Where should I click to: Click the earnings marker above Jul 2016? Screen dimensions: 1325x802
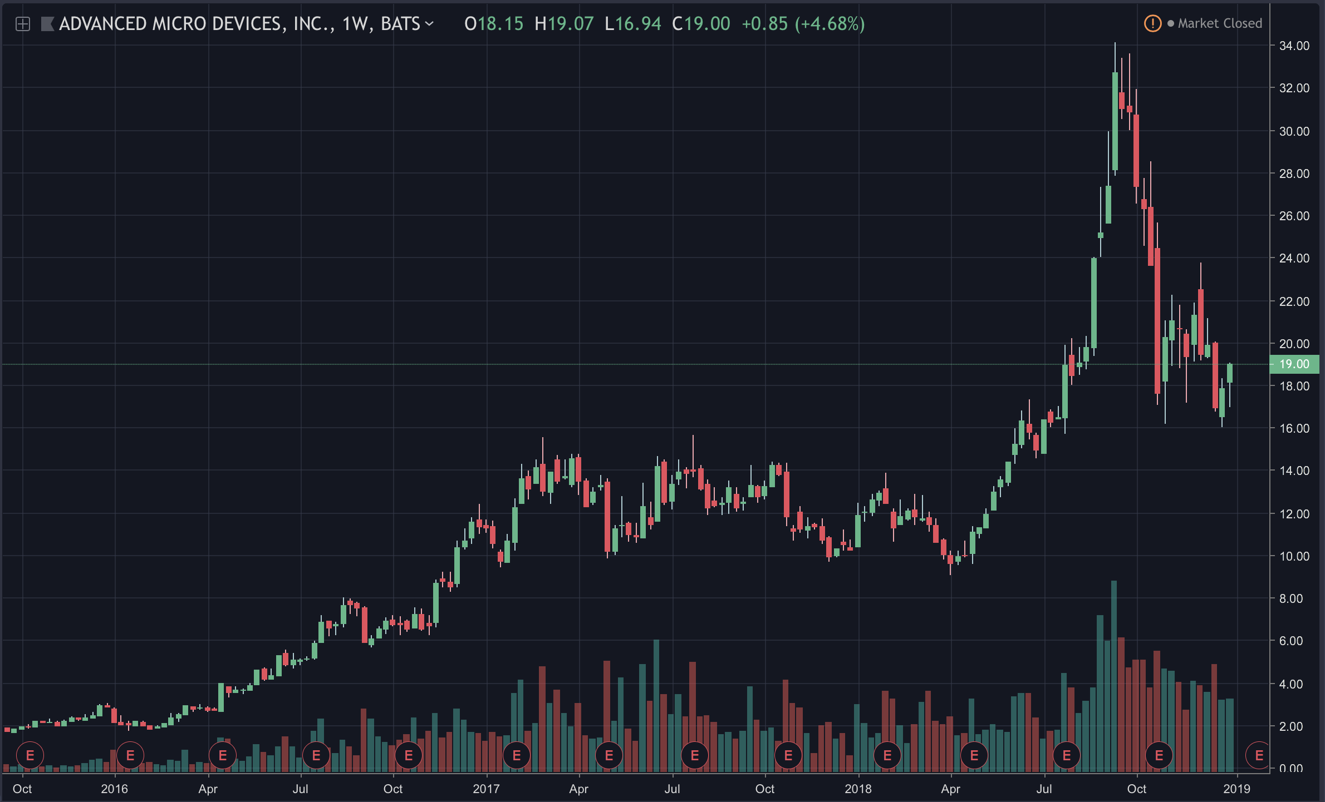(x=316, y=755)
